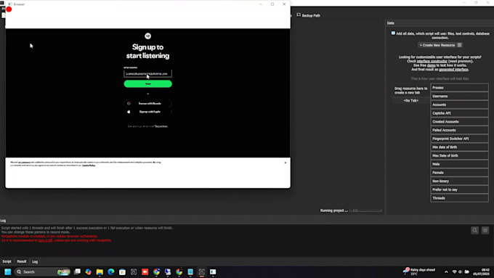Select the Female resource
Viewport: 494px width, 278px height.
[x=459, y=173]
